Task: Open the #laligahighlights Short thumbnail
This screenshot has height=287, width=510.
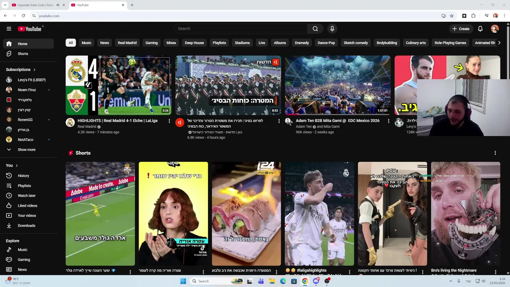Action: pyautogui.click(x=320, y=214)
